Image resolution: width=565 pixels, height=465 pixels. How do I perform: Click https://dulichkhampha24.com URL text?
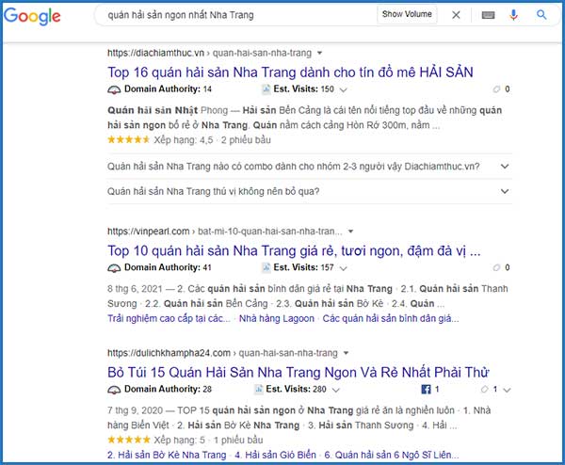pyautogui.click(x=169, y=353)
